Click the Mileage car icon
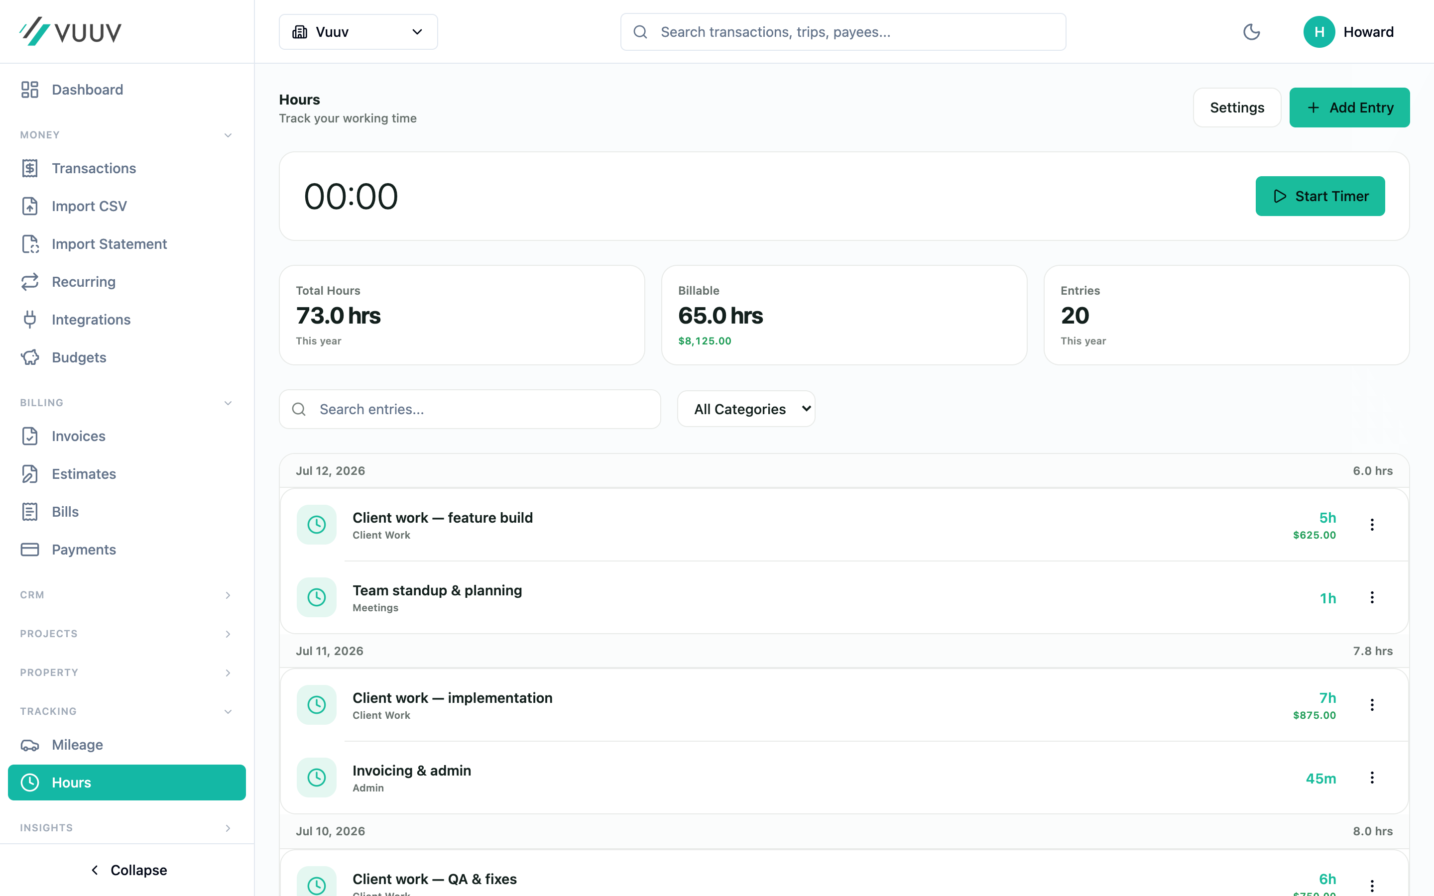The height and width of the screenshot is (896, 1434). pyautogui.click(x=30, y=745)
